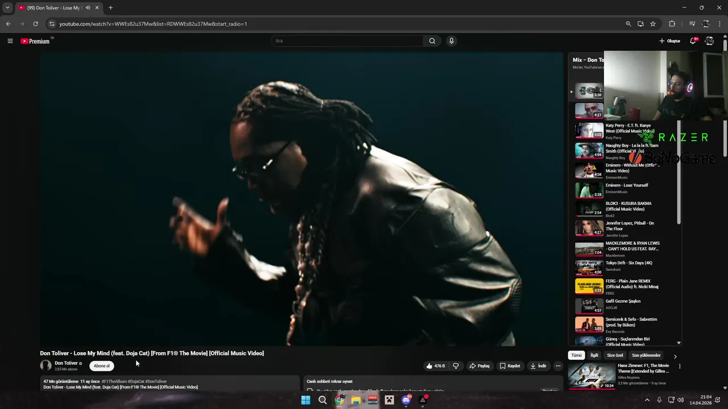Screen dimensions: 728x409
Task: Show hidden system tray icons chevron
Action: (x=647, y=400)
